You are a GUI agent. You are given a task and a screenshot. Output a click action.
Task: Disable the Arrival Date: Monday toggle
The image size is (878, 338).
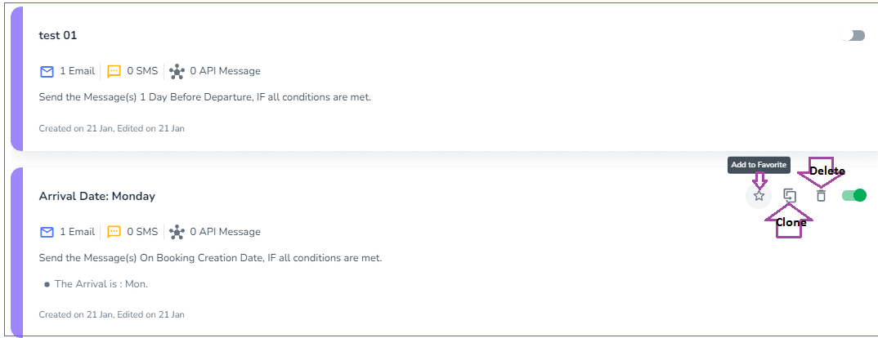tap(854, 195)
